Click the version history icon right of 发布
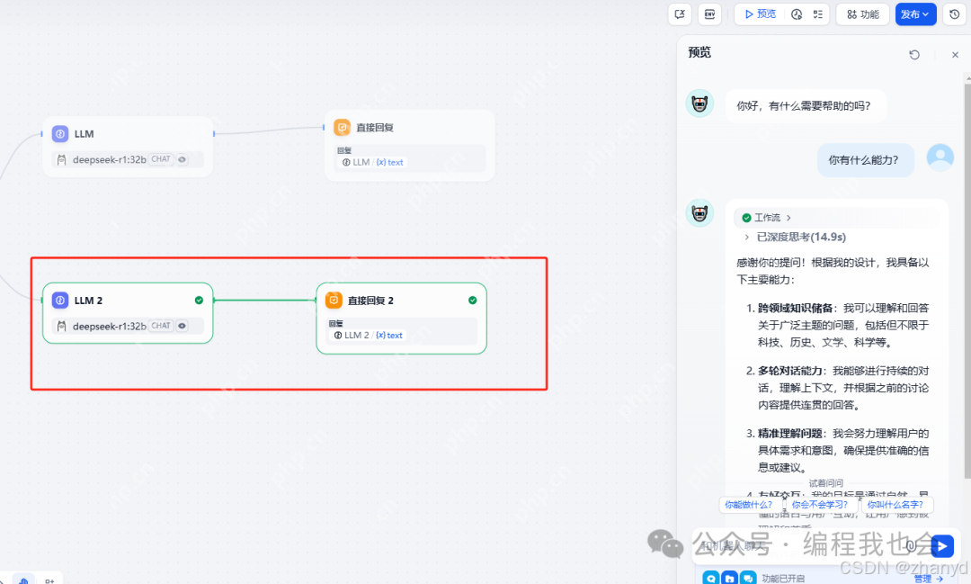 pyautogui.click(x=954, y=14)
